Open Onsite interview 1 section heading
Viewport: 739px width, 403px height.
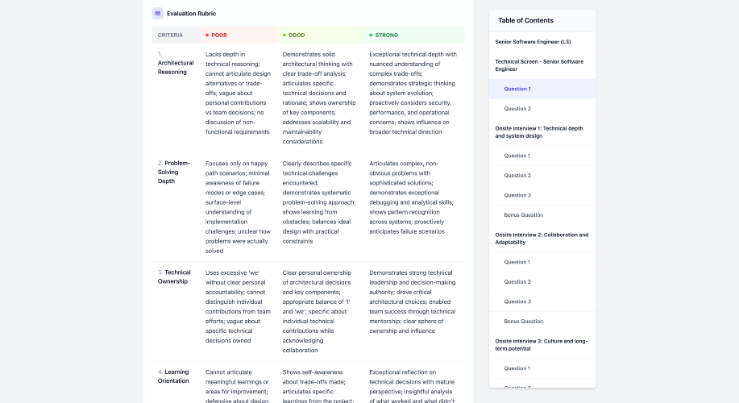point(540,132)
